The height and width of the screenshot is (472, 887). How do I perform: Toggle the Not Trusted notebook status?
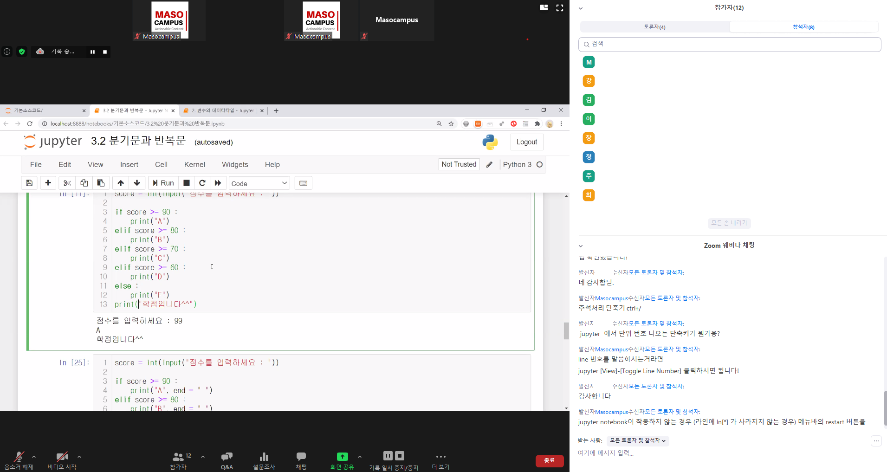pos(459,164)
